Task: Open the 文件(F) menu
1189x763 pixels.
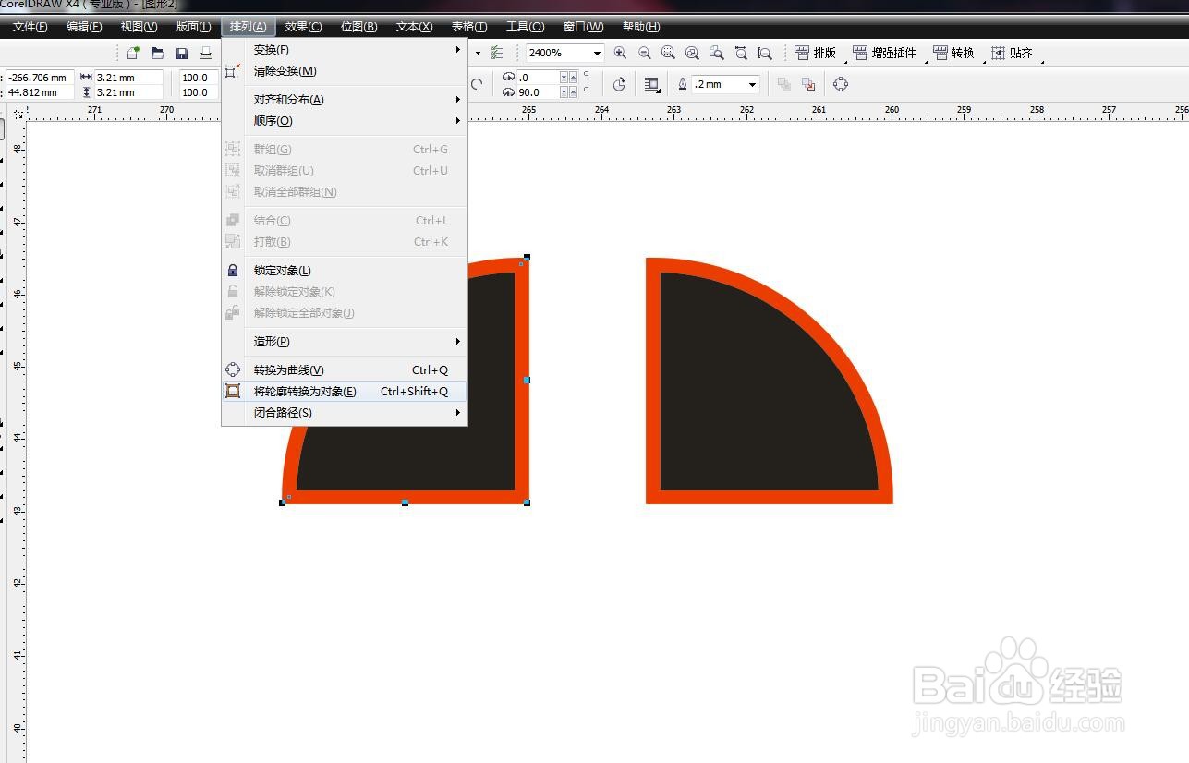Action: pyautogui.click(x=30, y=27)
